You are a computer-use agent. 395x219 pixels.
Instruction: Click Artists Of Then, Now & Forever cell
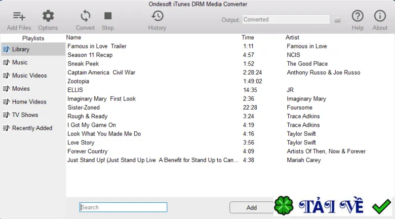[x=326, y=151]
